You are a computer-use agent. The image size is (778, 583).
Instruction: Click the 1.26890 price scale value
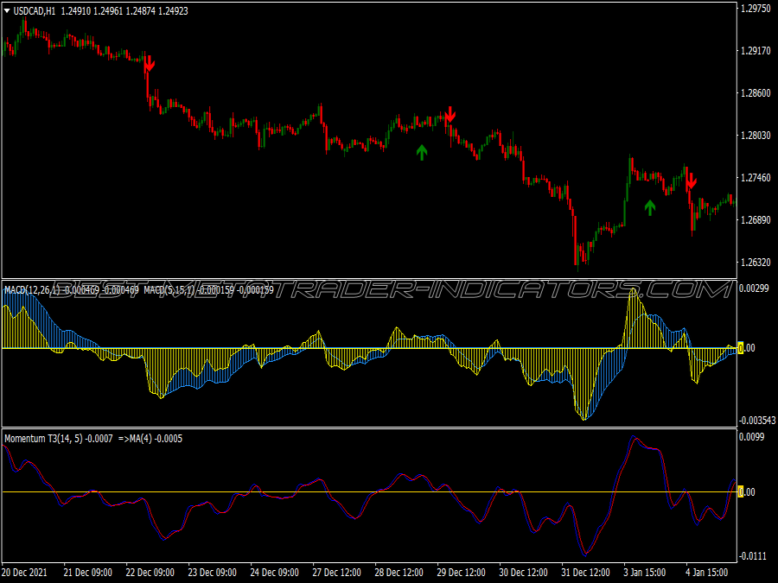coord(756,219)
